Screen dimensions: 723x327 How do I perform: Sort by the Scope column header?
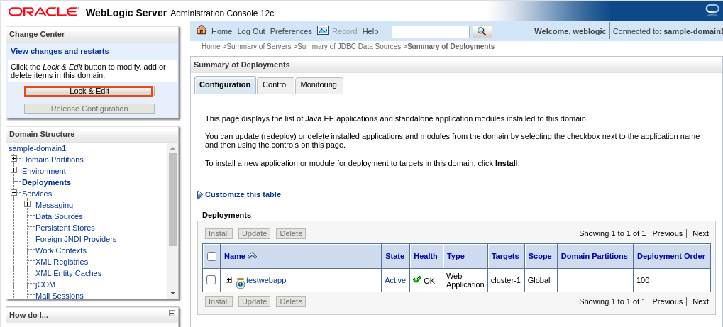540,257
